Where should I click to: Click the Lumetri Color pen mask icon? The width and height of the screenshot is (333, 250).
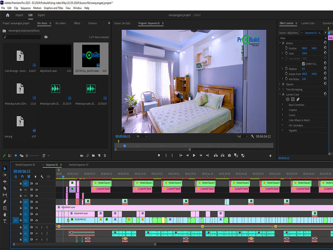(x=298, y=99)
